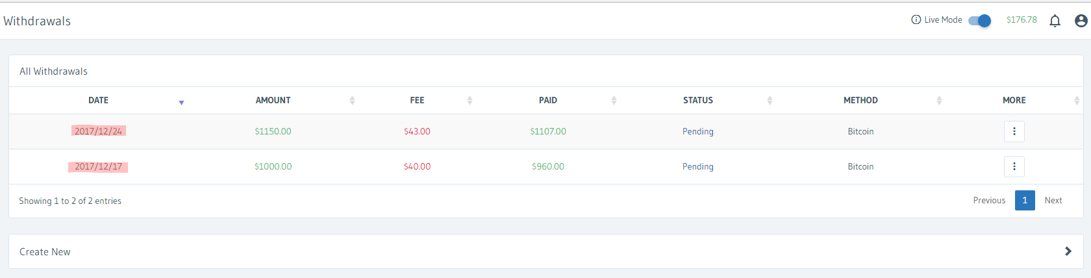
Task: Click the Fee column sort arrows
Action: pos(470,101)
